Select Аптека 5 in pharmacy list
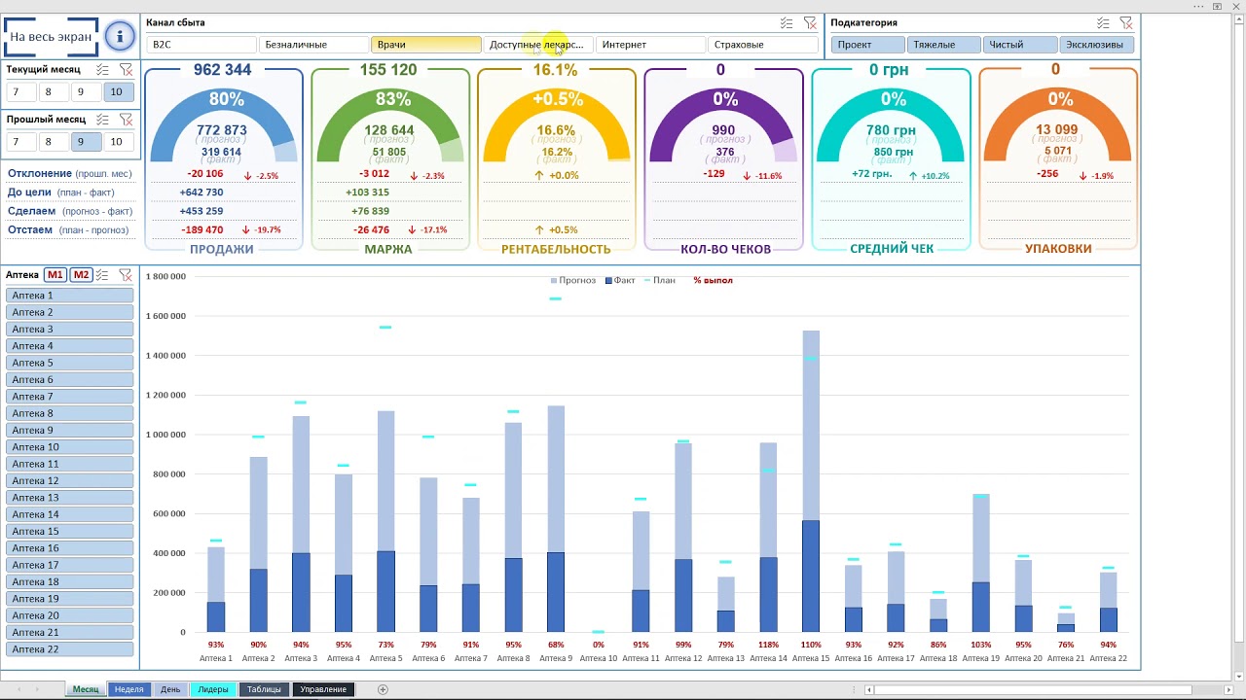Screen dimensions: 1246x700 [x=69, y=363]
